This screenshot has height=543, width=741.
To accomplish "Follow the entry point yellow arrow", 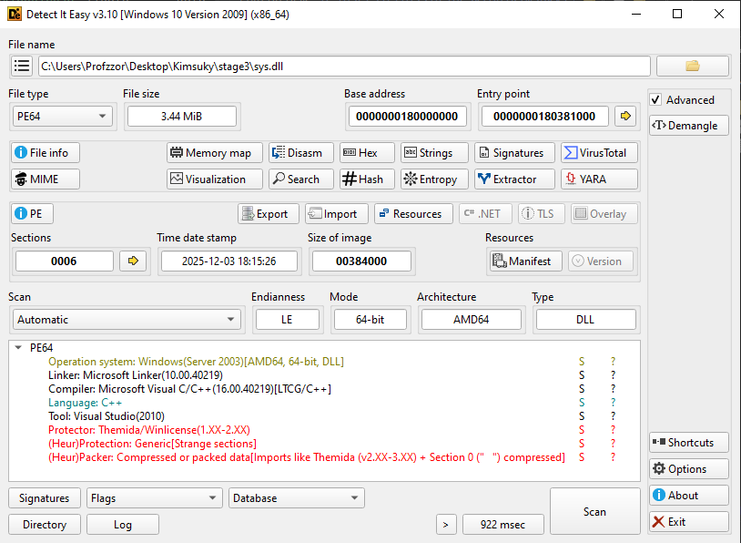I will 625,116.
